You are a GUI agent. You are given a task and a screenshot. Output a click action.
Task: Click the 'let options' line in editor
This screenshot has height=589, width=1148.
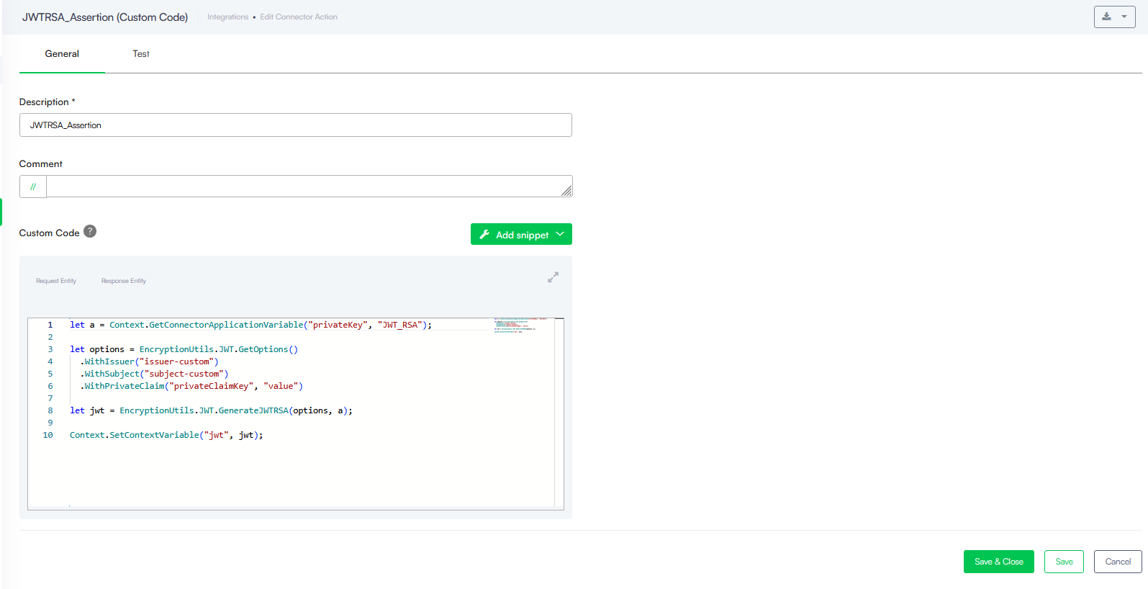coord(184,349)
